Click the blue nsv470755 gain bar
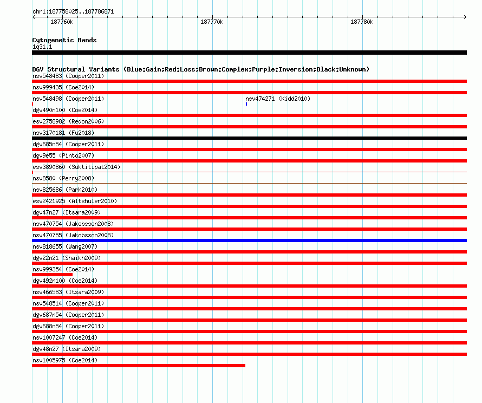The height and width of the screenshot is (403, 482). (249, 240)
